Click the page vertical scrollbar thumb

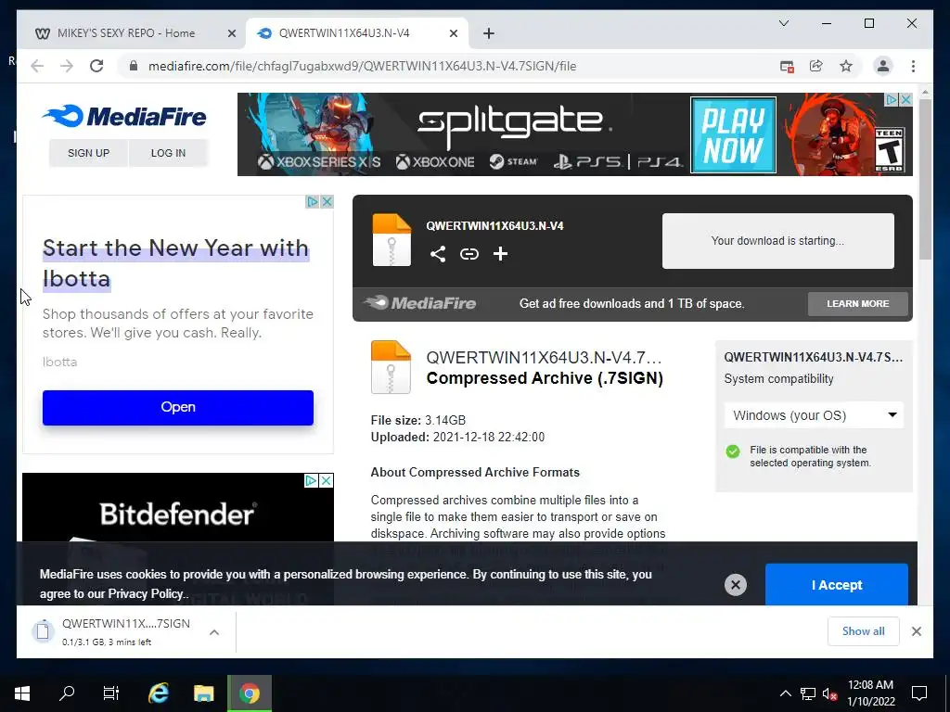[924, 179]
